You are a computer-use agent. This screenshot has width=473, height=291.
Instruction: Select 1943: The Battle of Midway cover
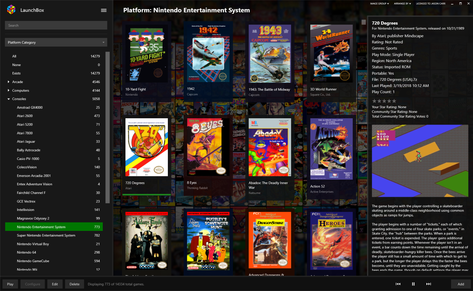270,54
